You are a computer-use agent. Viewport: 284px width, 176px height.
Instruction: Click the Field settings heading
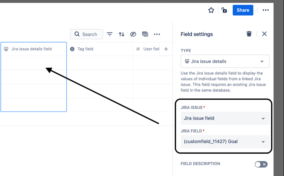point(197,34)
